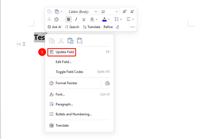The width and height of the screenshot is (221, 139).
Task: Open the Ask AI assistant
Action: [54, 27]
